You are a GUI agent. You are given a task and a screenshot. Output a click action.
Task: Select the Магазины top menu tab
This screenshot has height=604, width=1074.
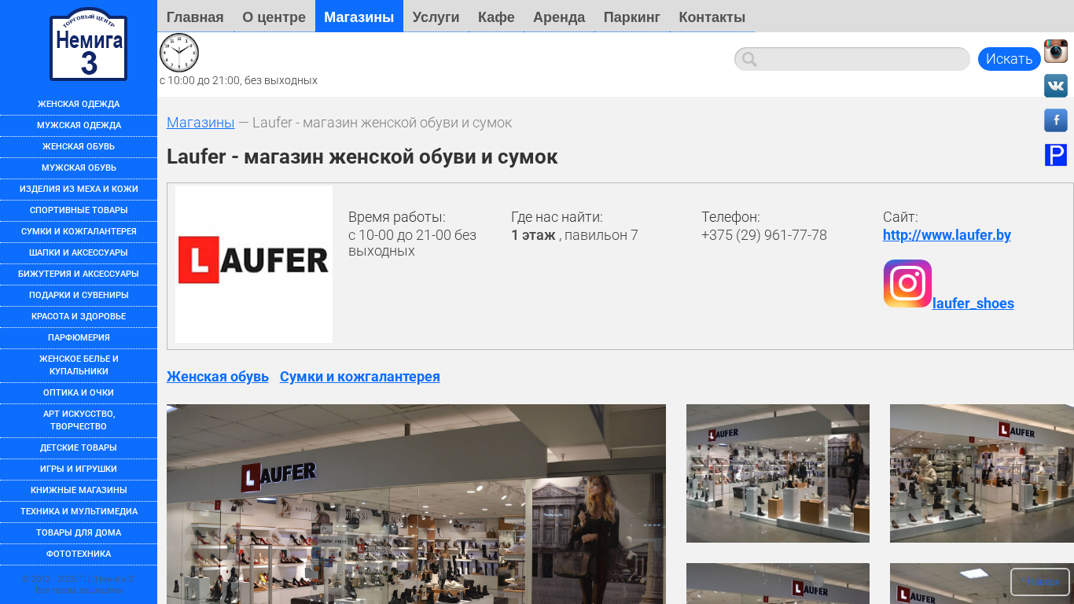[x=359, y=17]
